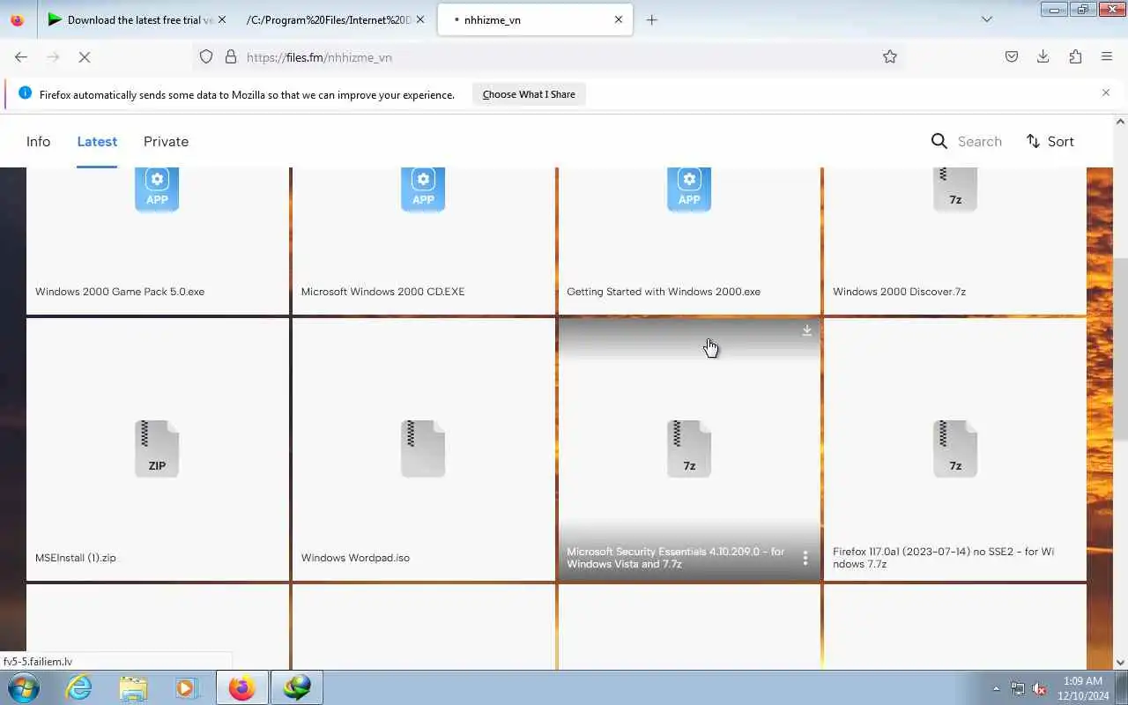Close the Download latest free trial tab

pyautogui.click(x=221, y=19)
